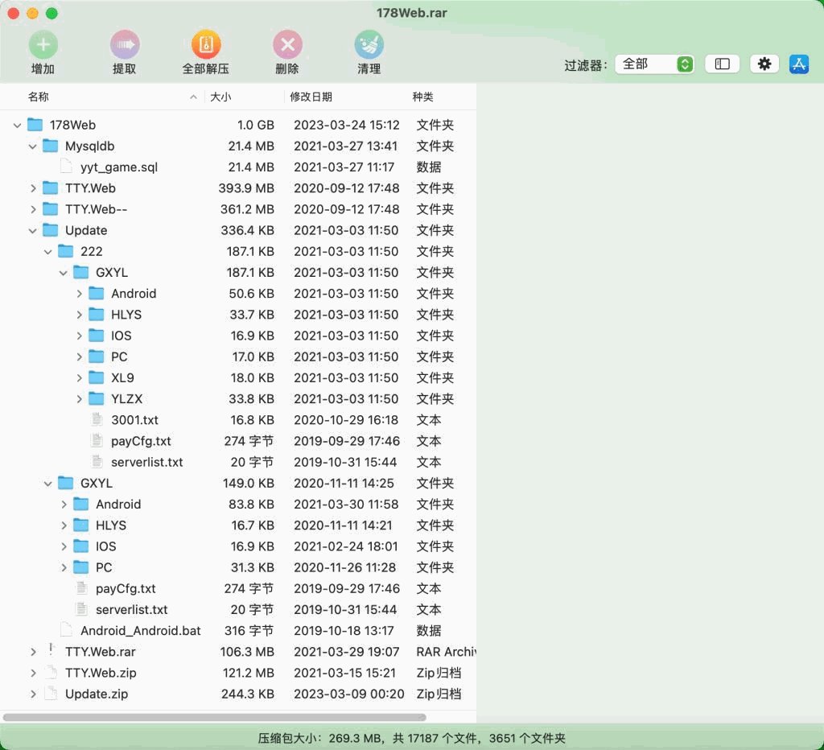824x750 pixels.
Task: Click the Clean (清理) broom icon
Action: pos(369,44)
